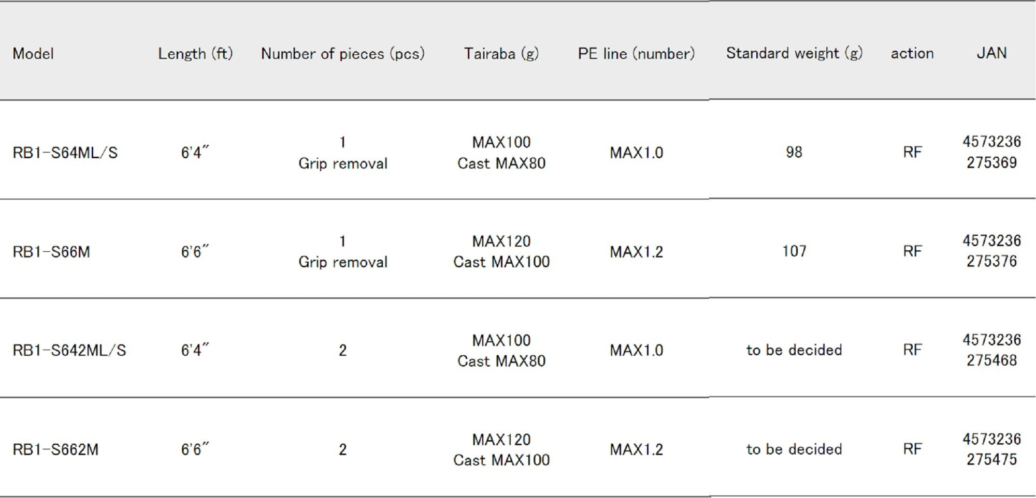Click the Length (ft) column header

click(195, 54)
